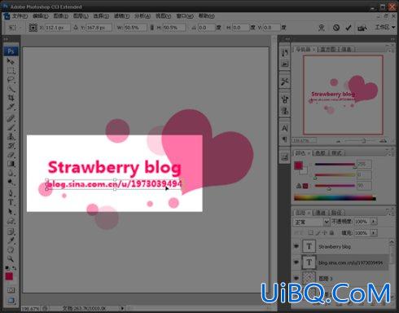
Task: Select the Gradient tool
Action: (x=11, y=164)
